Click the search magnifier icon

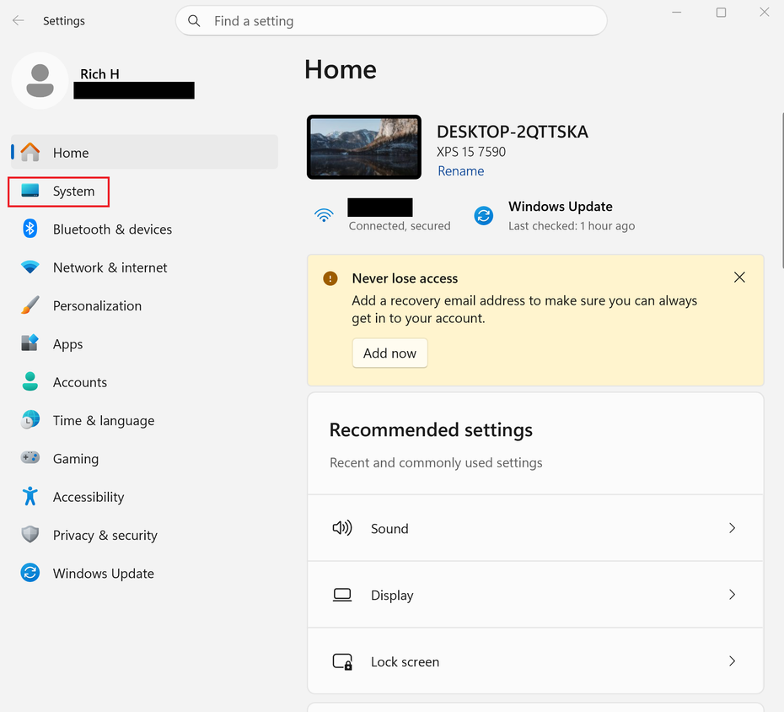[x=194, y=20]
